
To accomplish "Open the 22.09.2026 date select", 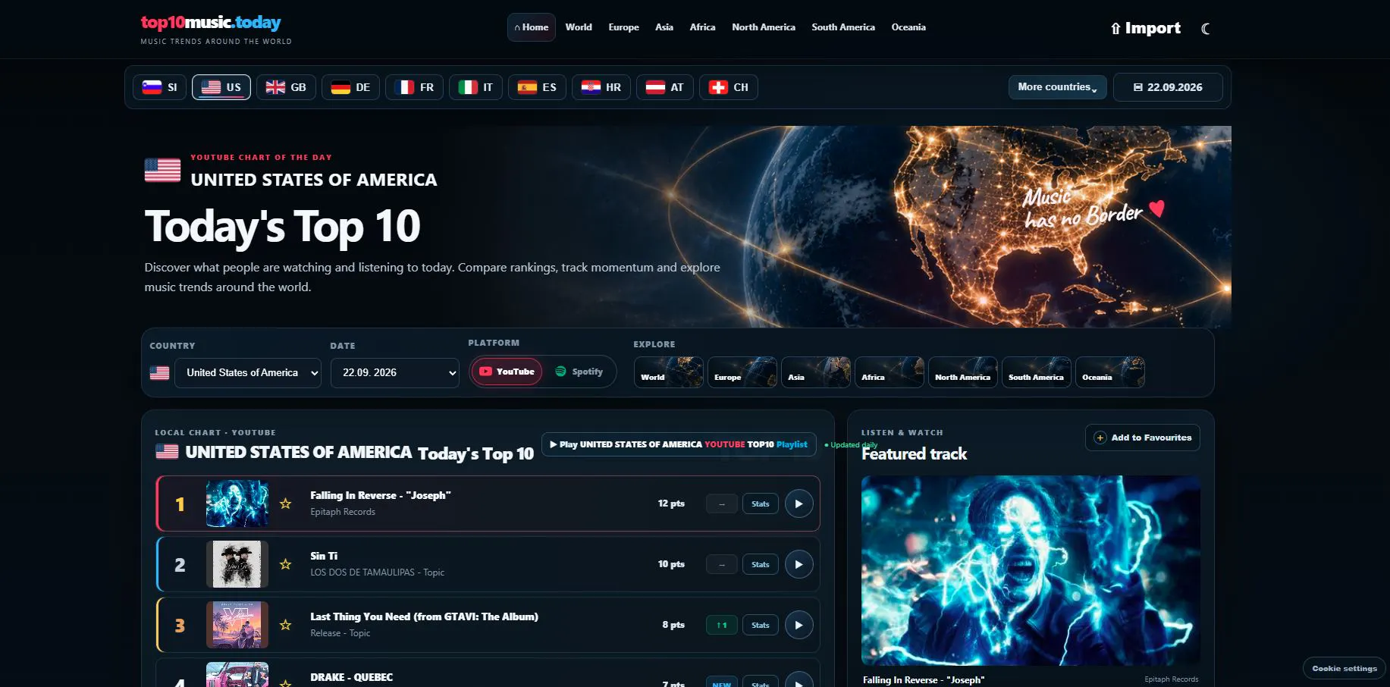I will point(395,373).
